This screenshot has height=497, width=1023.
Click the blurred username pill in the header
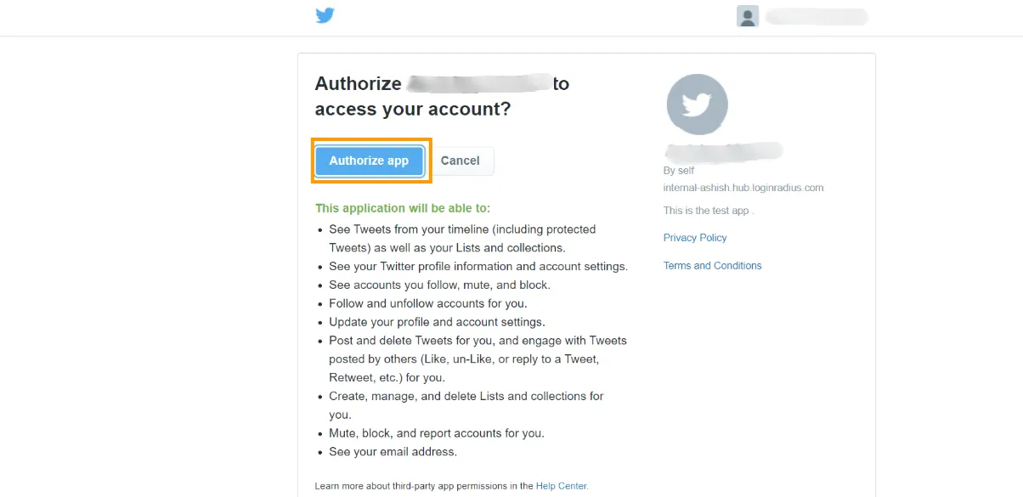tap(816, 16)
